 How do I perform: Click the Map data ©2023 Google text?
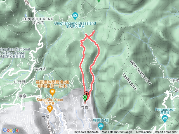coord(117,132)
